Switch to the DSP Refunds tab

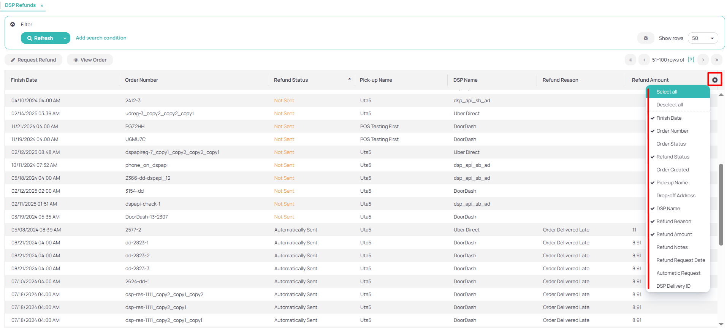(20, 5)
